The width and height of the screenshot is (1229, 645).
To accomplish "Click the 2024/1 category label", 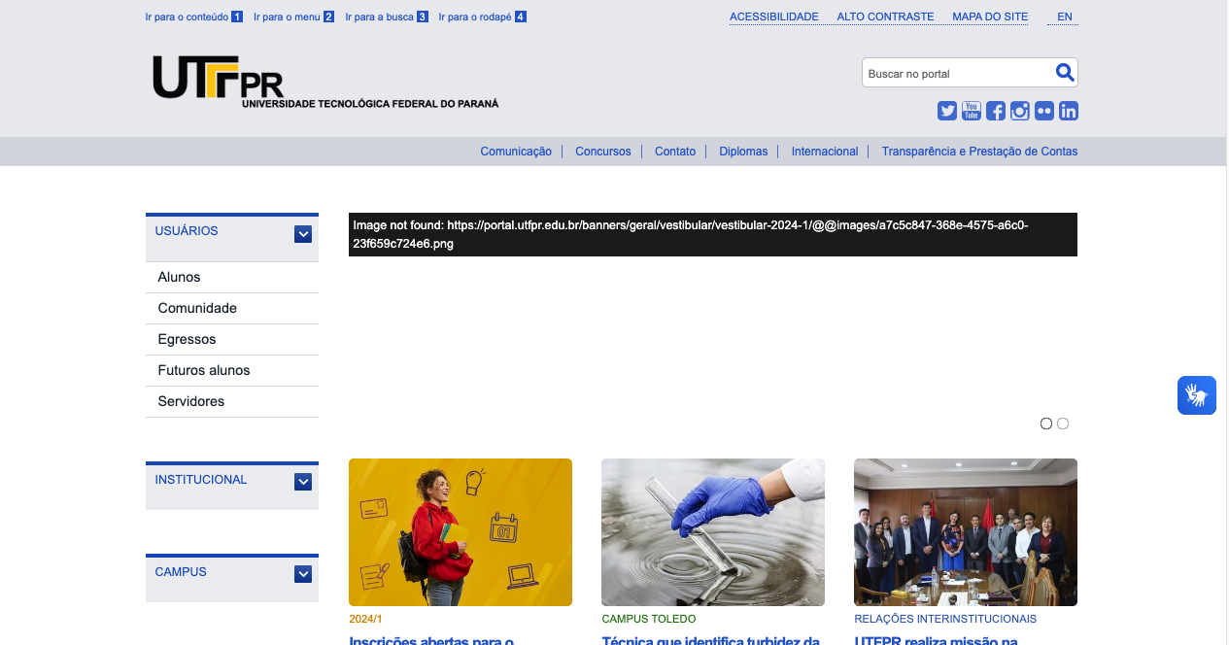I will point(365,619).
